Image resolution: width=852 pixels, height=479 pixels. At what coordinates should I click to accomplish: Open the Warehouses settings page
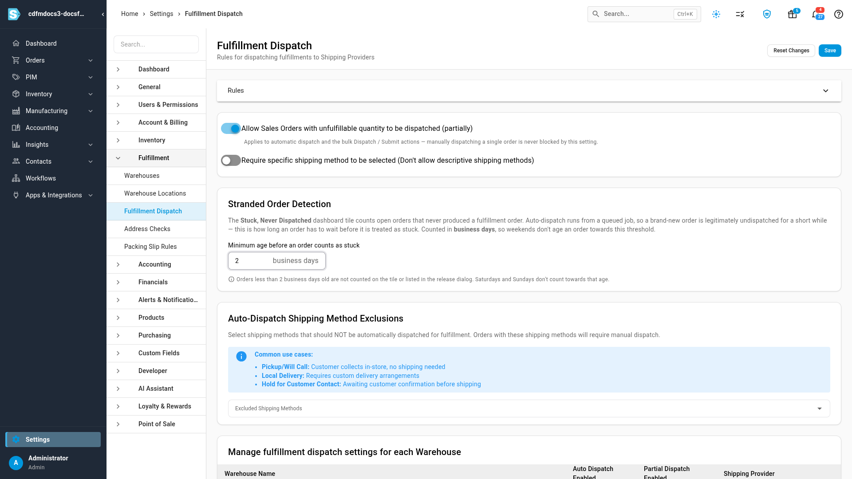[x=156, y=176]
